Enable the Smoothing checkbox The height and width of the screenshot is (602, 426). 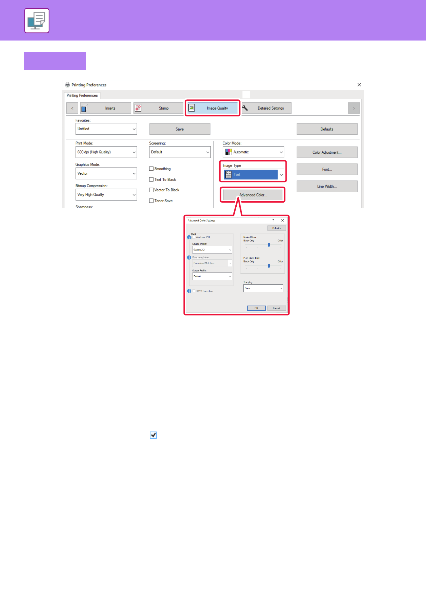click(x=151, y=169)
